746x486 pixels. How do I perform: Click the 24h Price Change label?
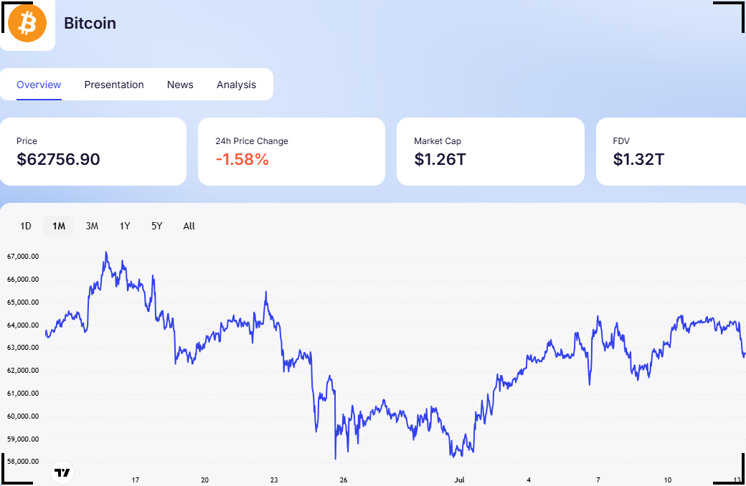click(252, 141)
